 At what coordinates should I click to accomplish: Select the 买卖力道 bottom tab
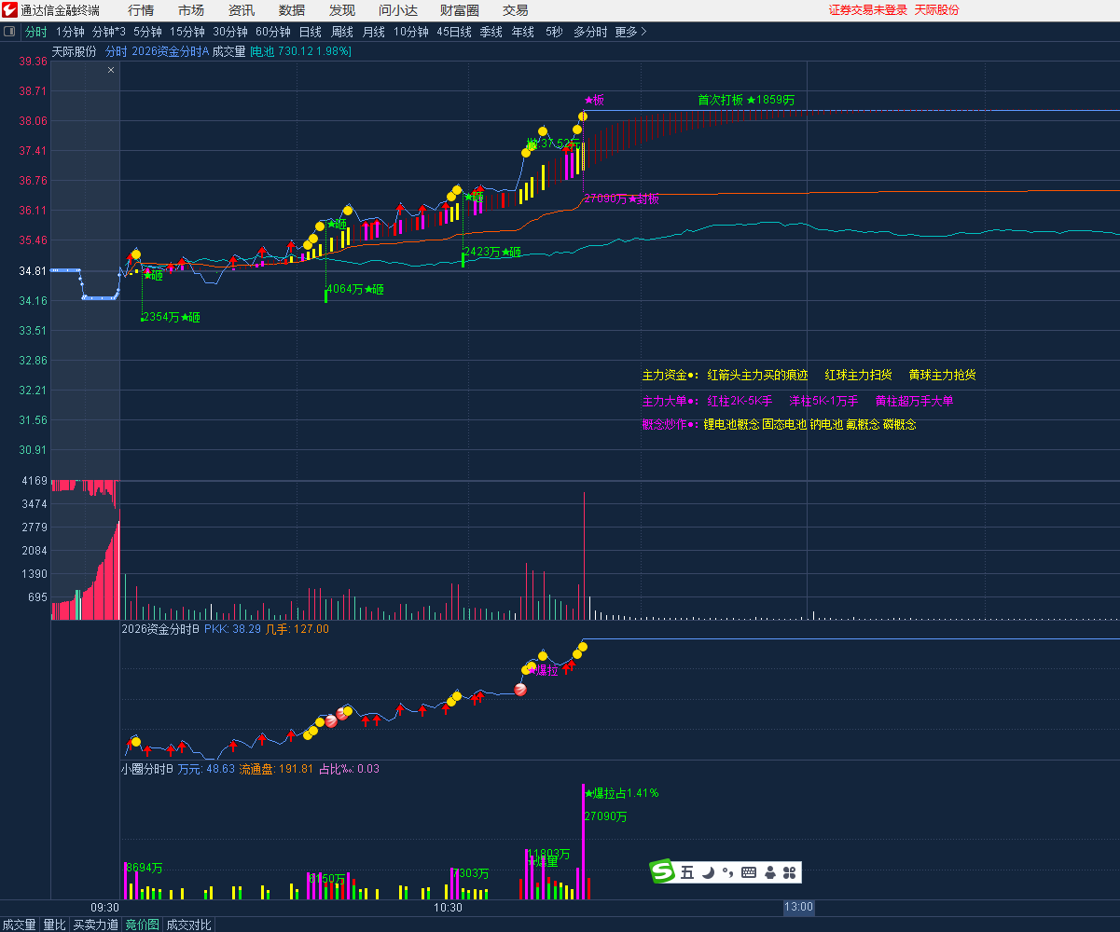tap(96, 925)
